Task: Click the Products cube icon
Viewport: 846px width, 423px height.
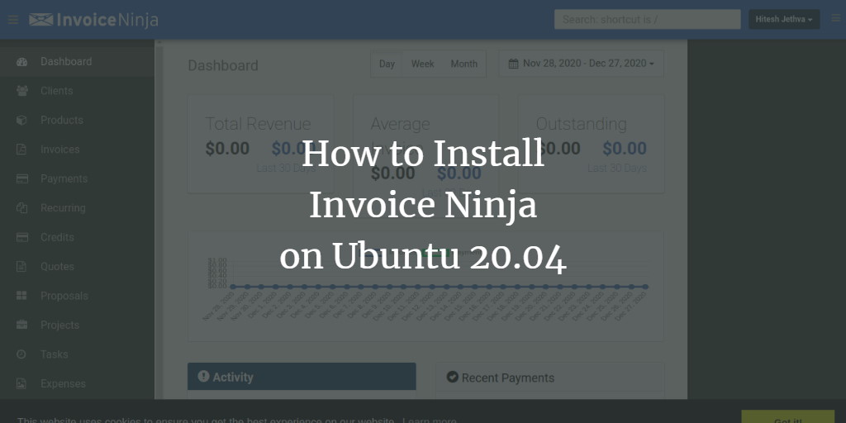Action: [x=21, y=120]
